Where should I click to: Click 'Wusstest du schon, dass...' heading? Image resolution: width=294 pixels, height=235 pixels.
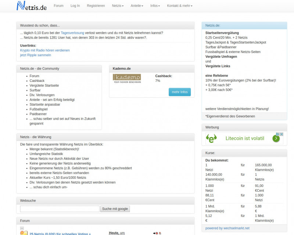[40, 25]
